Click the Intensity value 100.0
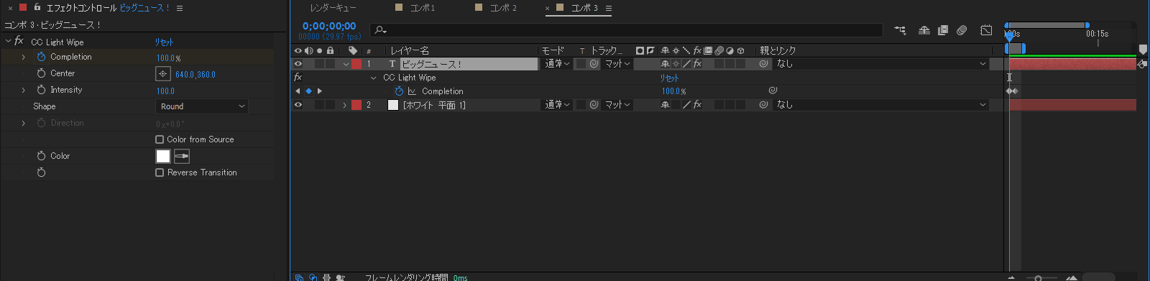This screenshot has height=281, width=1150. [x=165, y=91]
